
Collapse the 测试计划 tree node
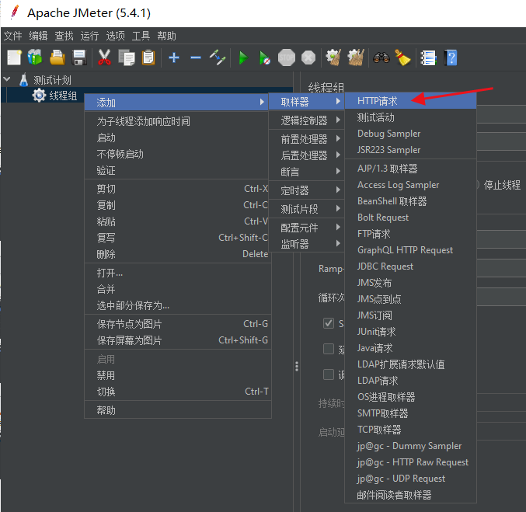pyautogui.click(x=7, y=79)
